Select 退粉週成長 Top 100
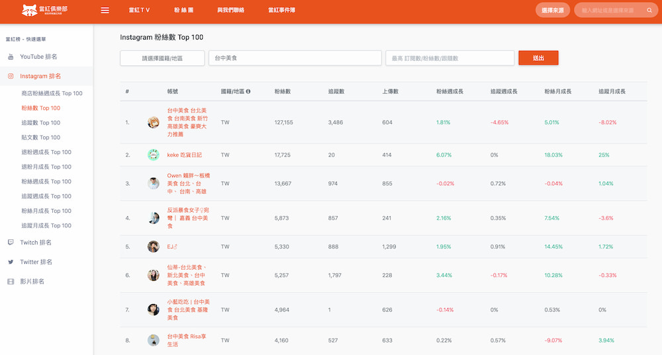This screenshot has width=662, height=355. point(46,152)
